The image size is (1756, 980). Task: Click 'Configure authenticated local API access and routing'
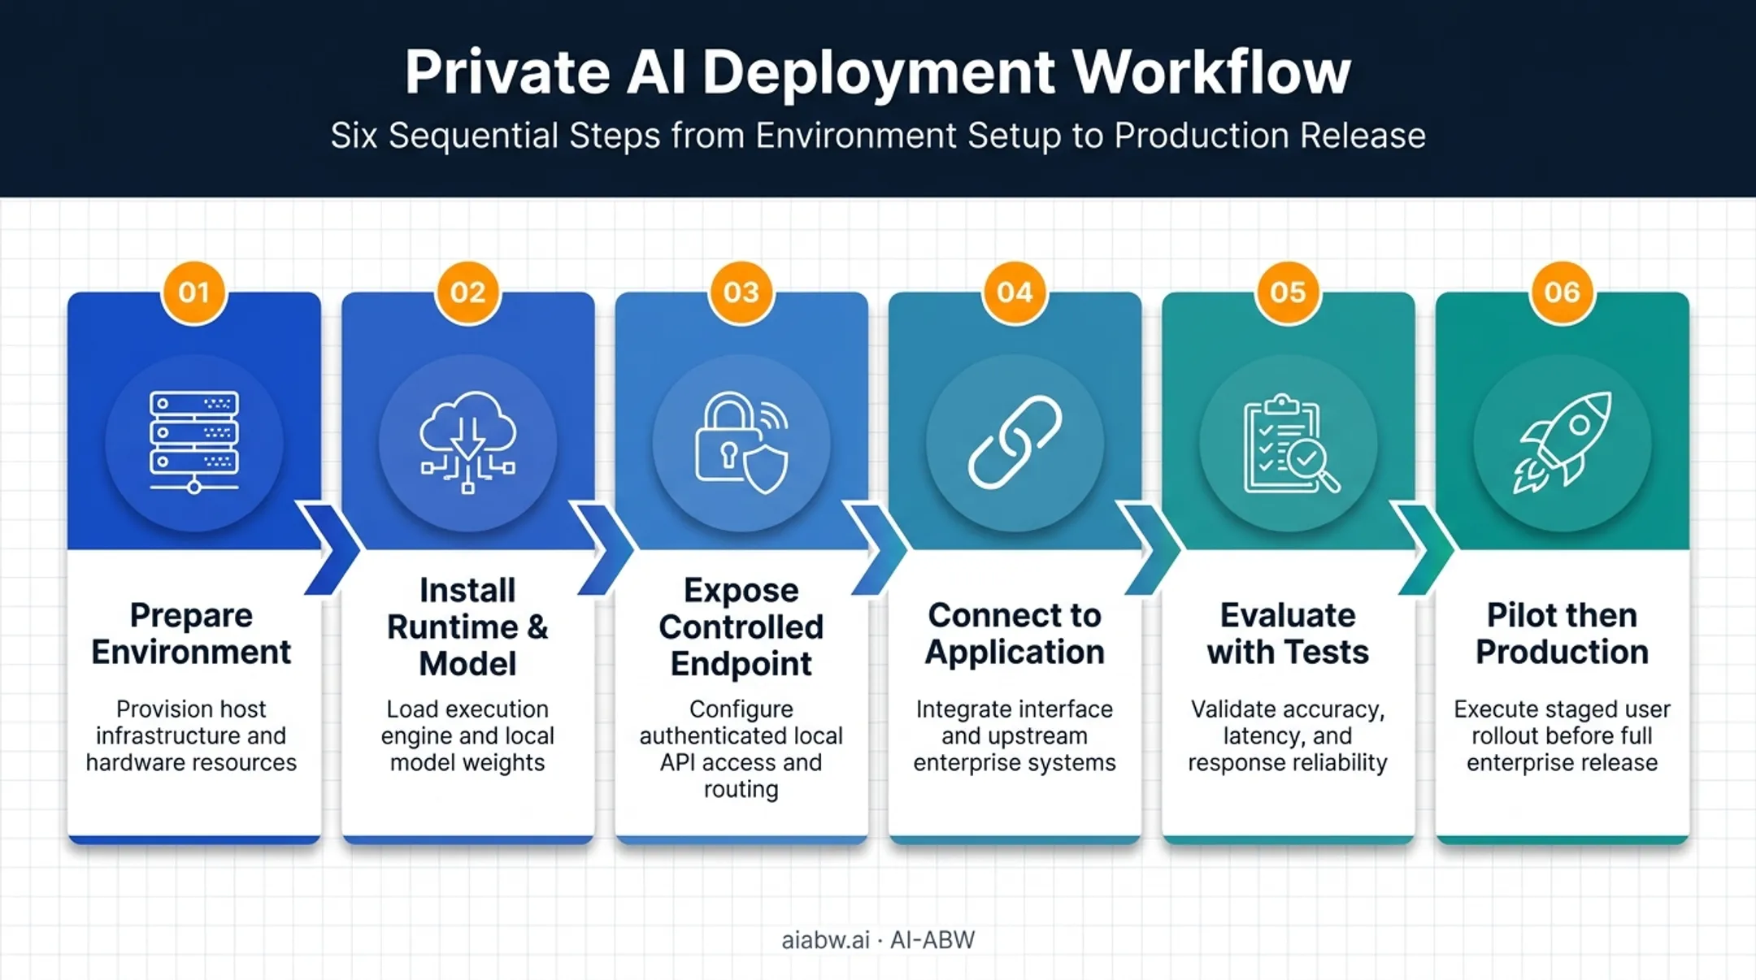(x=741, y=748)
